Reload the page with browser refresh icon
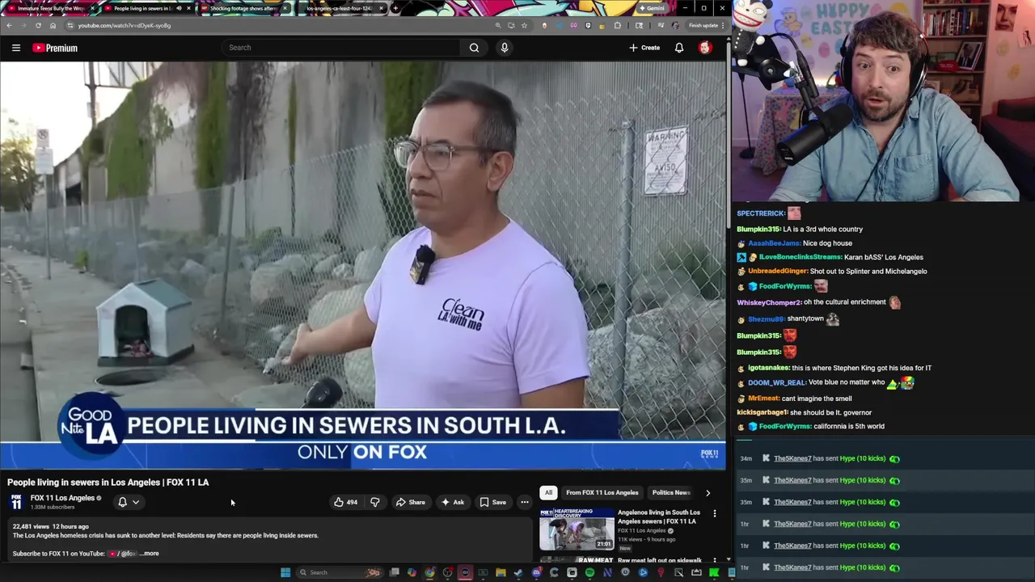The width and height of the screenshot is (1035, 582). [x=38, y=25]
